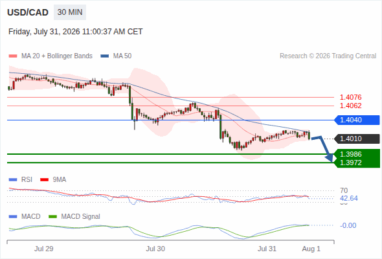The image size is (382, 259).
Task: Click the blue MA 50 legend swatch
Action: 105,56
